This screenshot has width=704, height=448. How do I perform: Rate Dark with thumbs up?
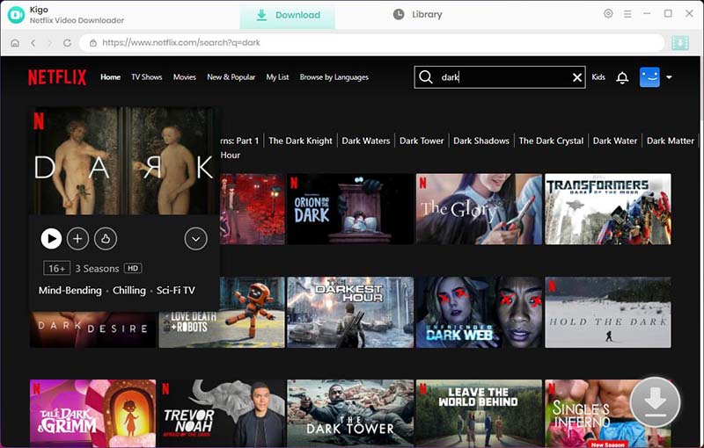[x=106, y=239]
